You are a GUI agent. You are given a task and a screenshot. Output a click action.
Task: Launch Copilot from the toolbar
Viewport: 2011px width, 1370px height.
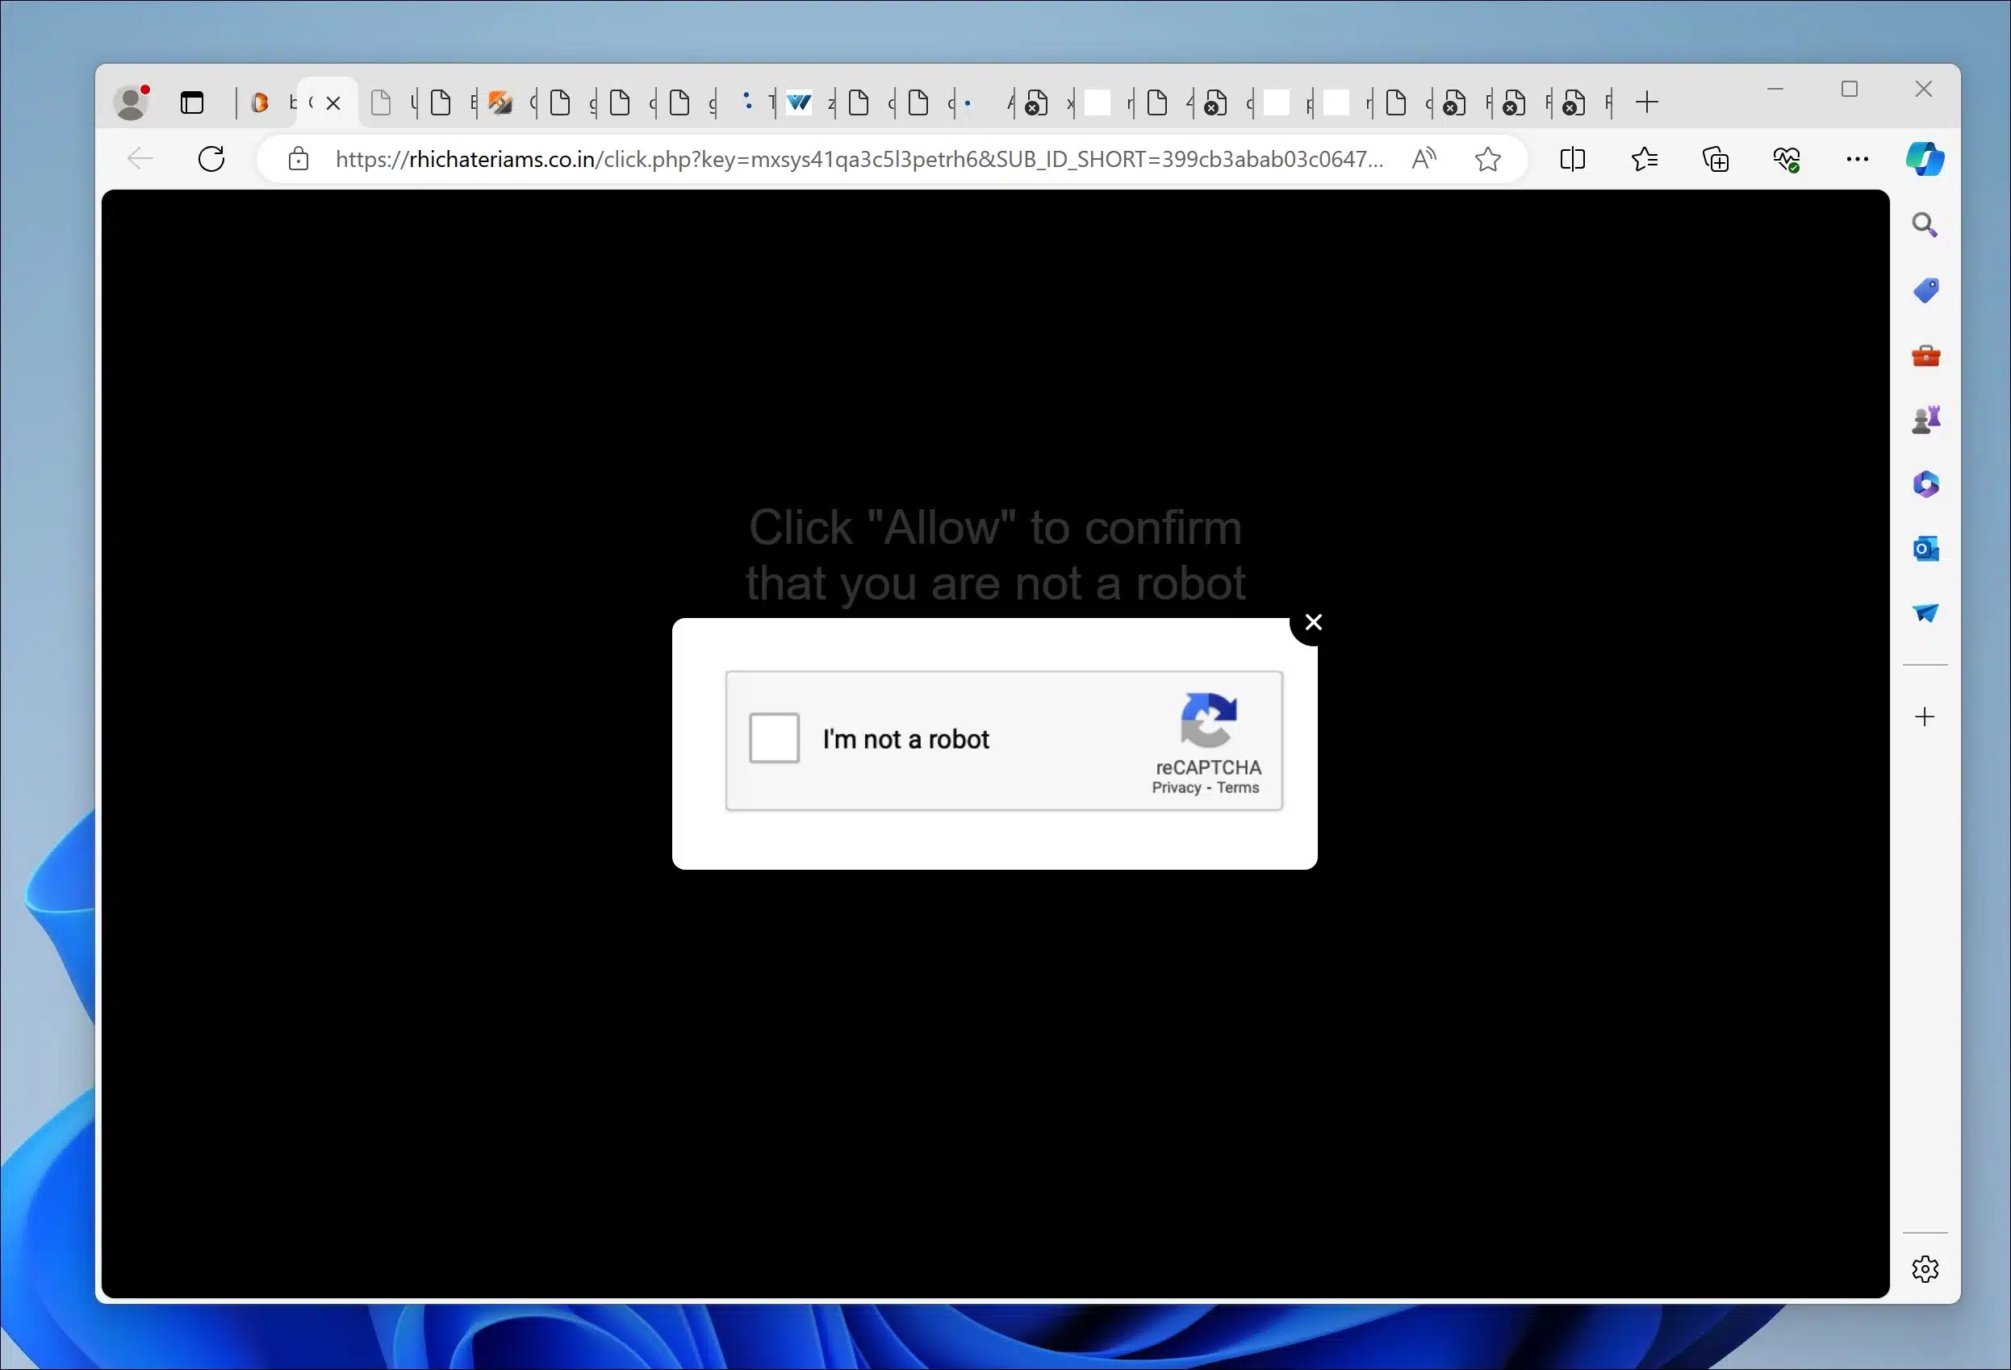click(x=1925, y=159)
